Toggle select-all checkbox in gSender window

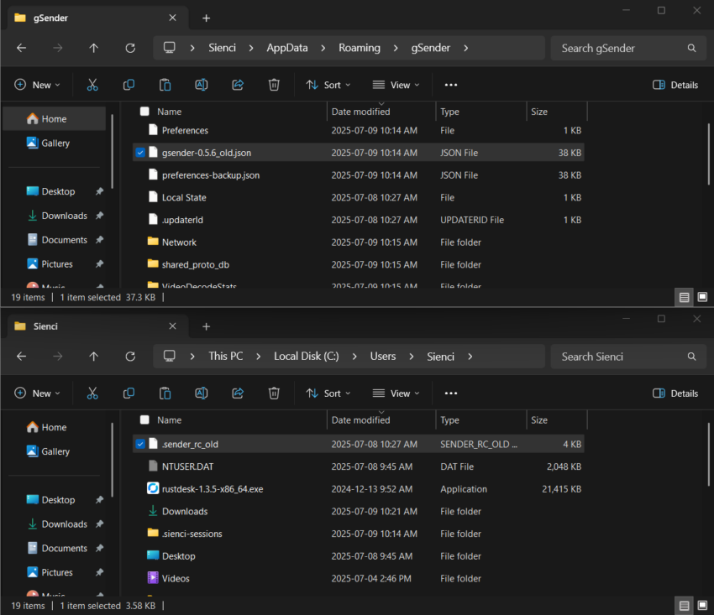144,112
